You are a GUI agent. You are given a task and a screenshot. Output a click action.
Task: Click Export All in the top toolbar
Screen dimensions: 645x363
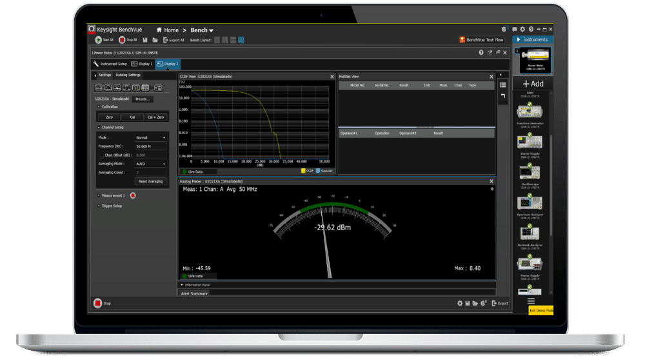click(x=174, y=40)
